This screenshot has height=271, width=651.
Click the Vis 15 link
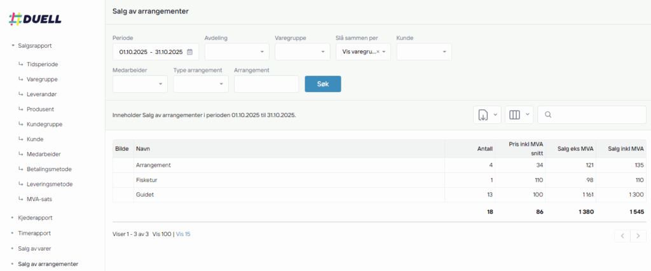183,234
